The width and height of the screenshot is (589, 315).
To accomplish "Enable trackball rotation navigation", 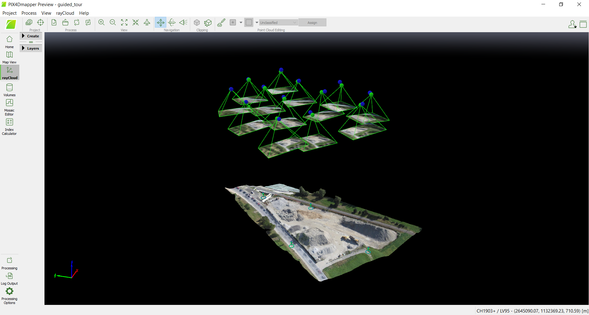I will [x=172, y=22].
